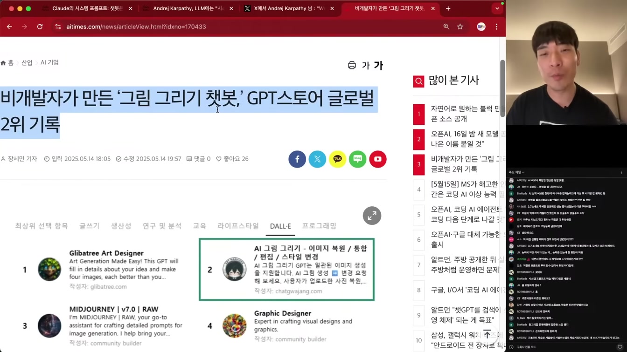Open the page zoom magnifier in address bar
627x352 pixels.
(x=446, y=27)
